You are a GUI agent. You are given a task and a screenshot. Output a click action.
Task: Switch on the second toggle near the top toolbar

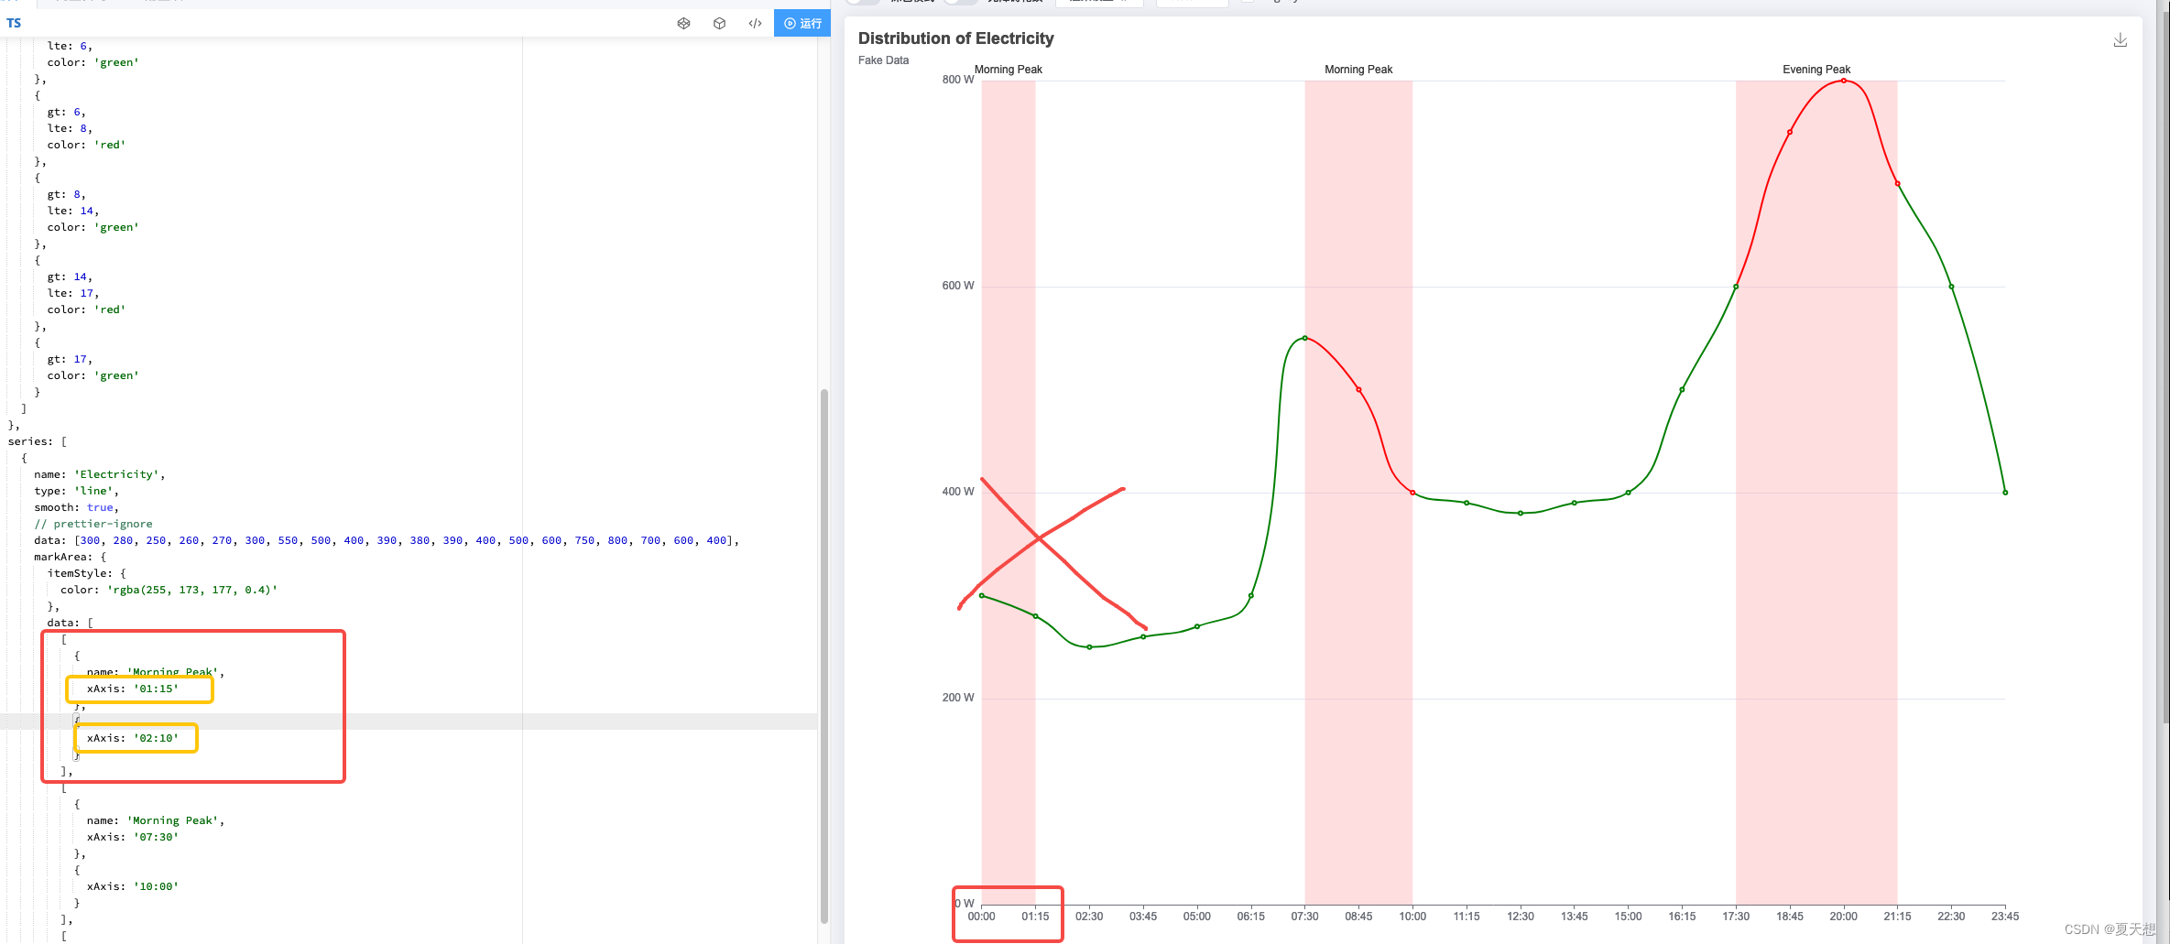click(960, 2)
